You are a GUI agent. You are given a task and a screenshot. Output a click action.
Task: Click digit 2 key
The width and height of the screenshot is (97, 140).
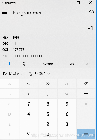point(48,124)
